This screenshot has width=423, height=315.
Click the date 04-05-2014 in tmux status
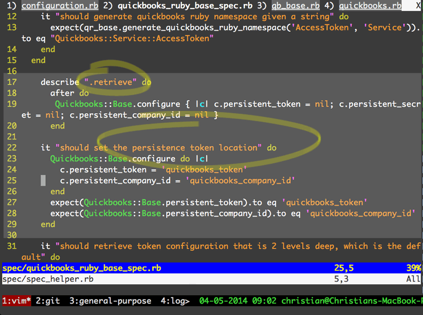223,301
